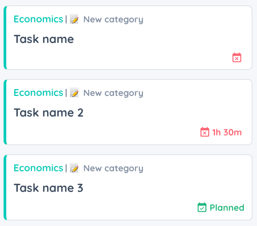
Task: Select New category label on Task name 2 card
Action: point(113,93)
